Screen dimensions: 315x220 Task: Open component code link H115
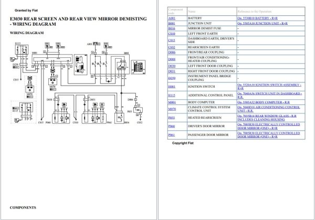172,96
